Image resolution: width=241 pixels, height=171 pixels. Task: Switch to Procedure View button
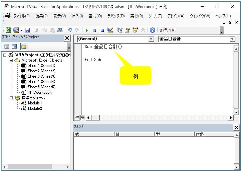(x=77, y=117)
